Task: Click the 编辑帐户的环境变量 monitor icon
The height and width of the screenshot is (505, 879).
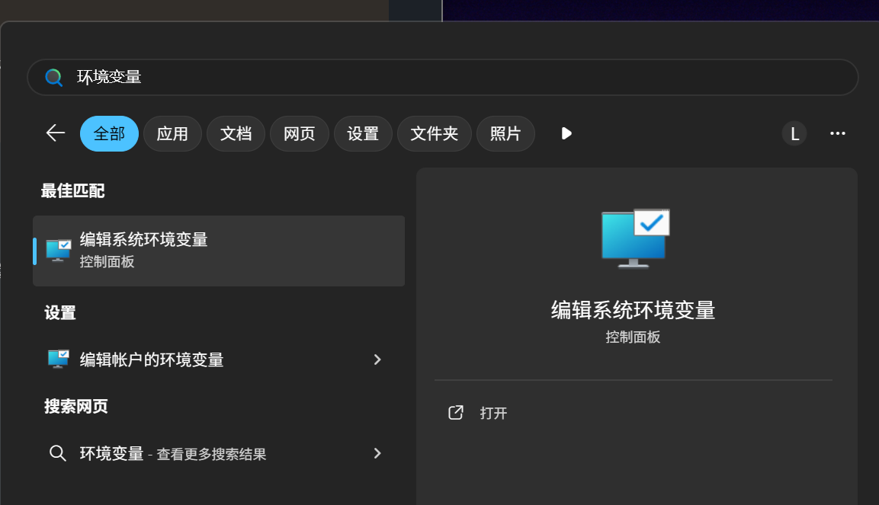Action: point(59,360)
